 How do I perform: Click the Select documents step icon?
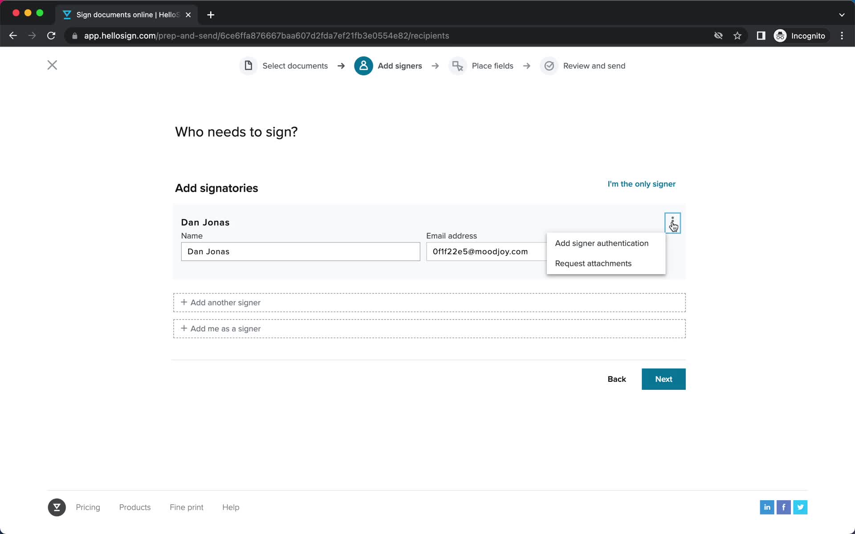[248, 66]
